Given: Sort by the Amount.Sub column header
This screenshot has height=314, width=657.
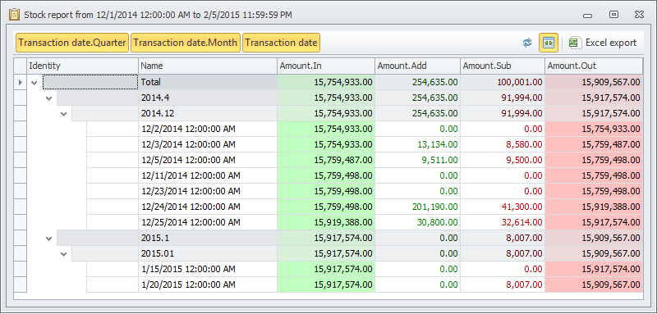Looking at the screenshot, I should 503,66.
